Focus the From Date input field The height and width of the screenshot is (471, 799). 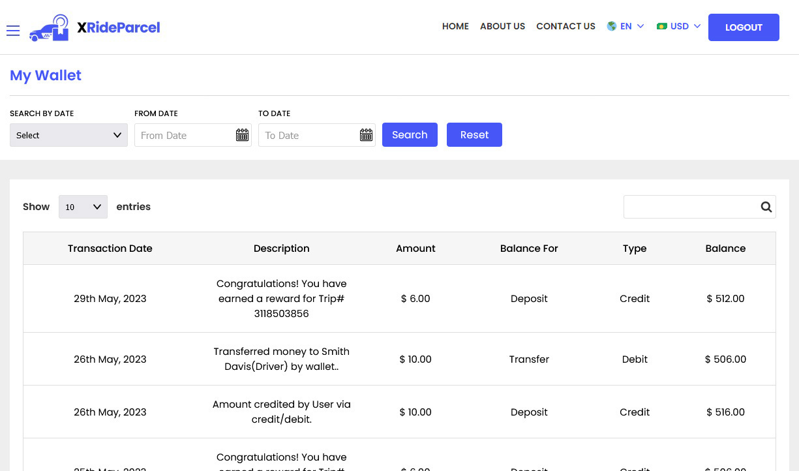click(x=184, y=135)
